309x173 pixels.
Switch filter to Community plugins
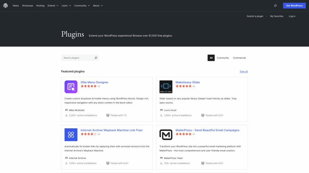pos(223,58)
